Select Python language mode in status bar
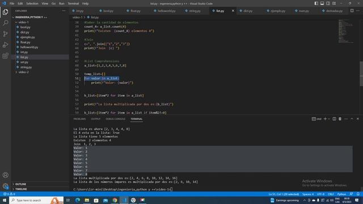The image size is (363, 204). coord(341,194)
